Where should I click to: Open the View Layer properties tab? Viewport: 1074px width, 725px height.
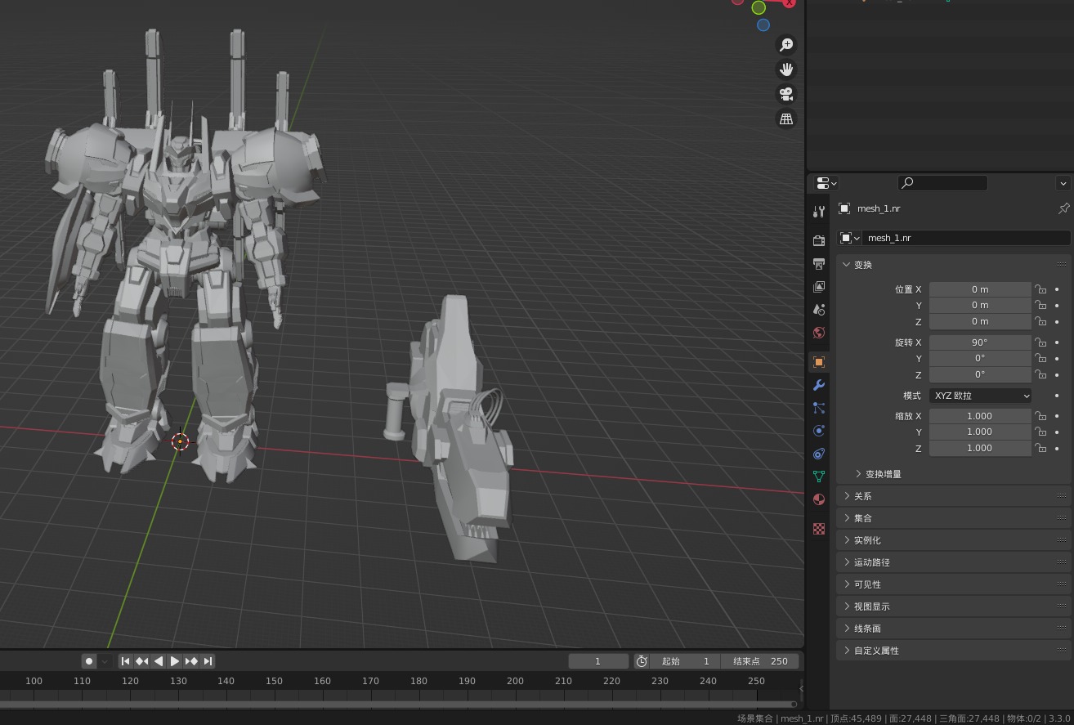click(819, 287)
